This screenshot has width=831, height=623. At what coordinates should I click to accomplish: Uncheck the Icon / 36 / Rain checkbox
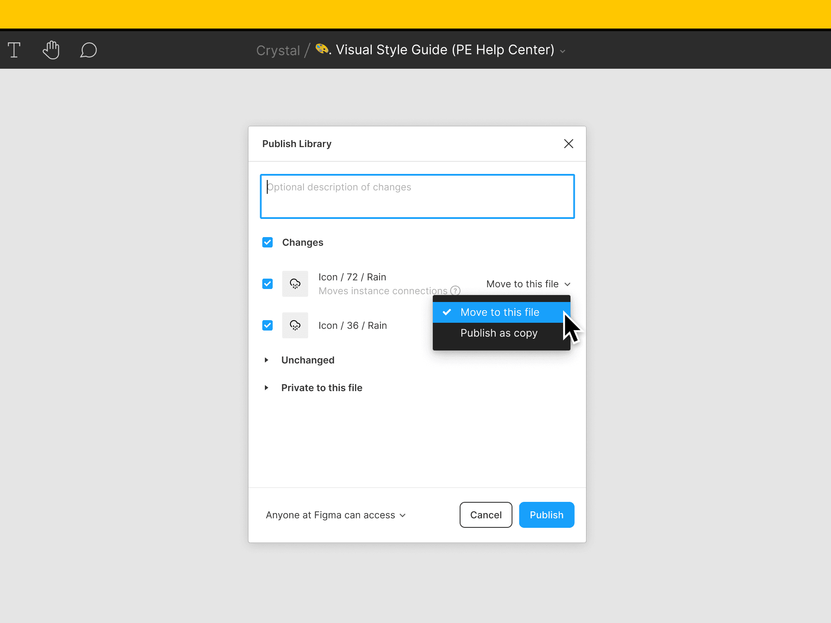pos(267,325)
